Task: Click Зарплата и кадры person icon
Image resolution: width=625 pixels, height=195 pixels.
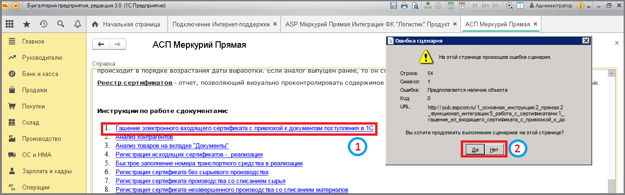Action: tap(12, 171)
